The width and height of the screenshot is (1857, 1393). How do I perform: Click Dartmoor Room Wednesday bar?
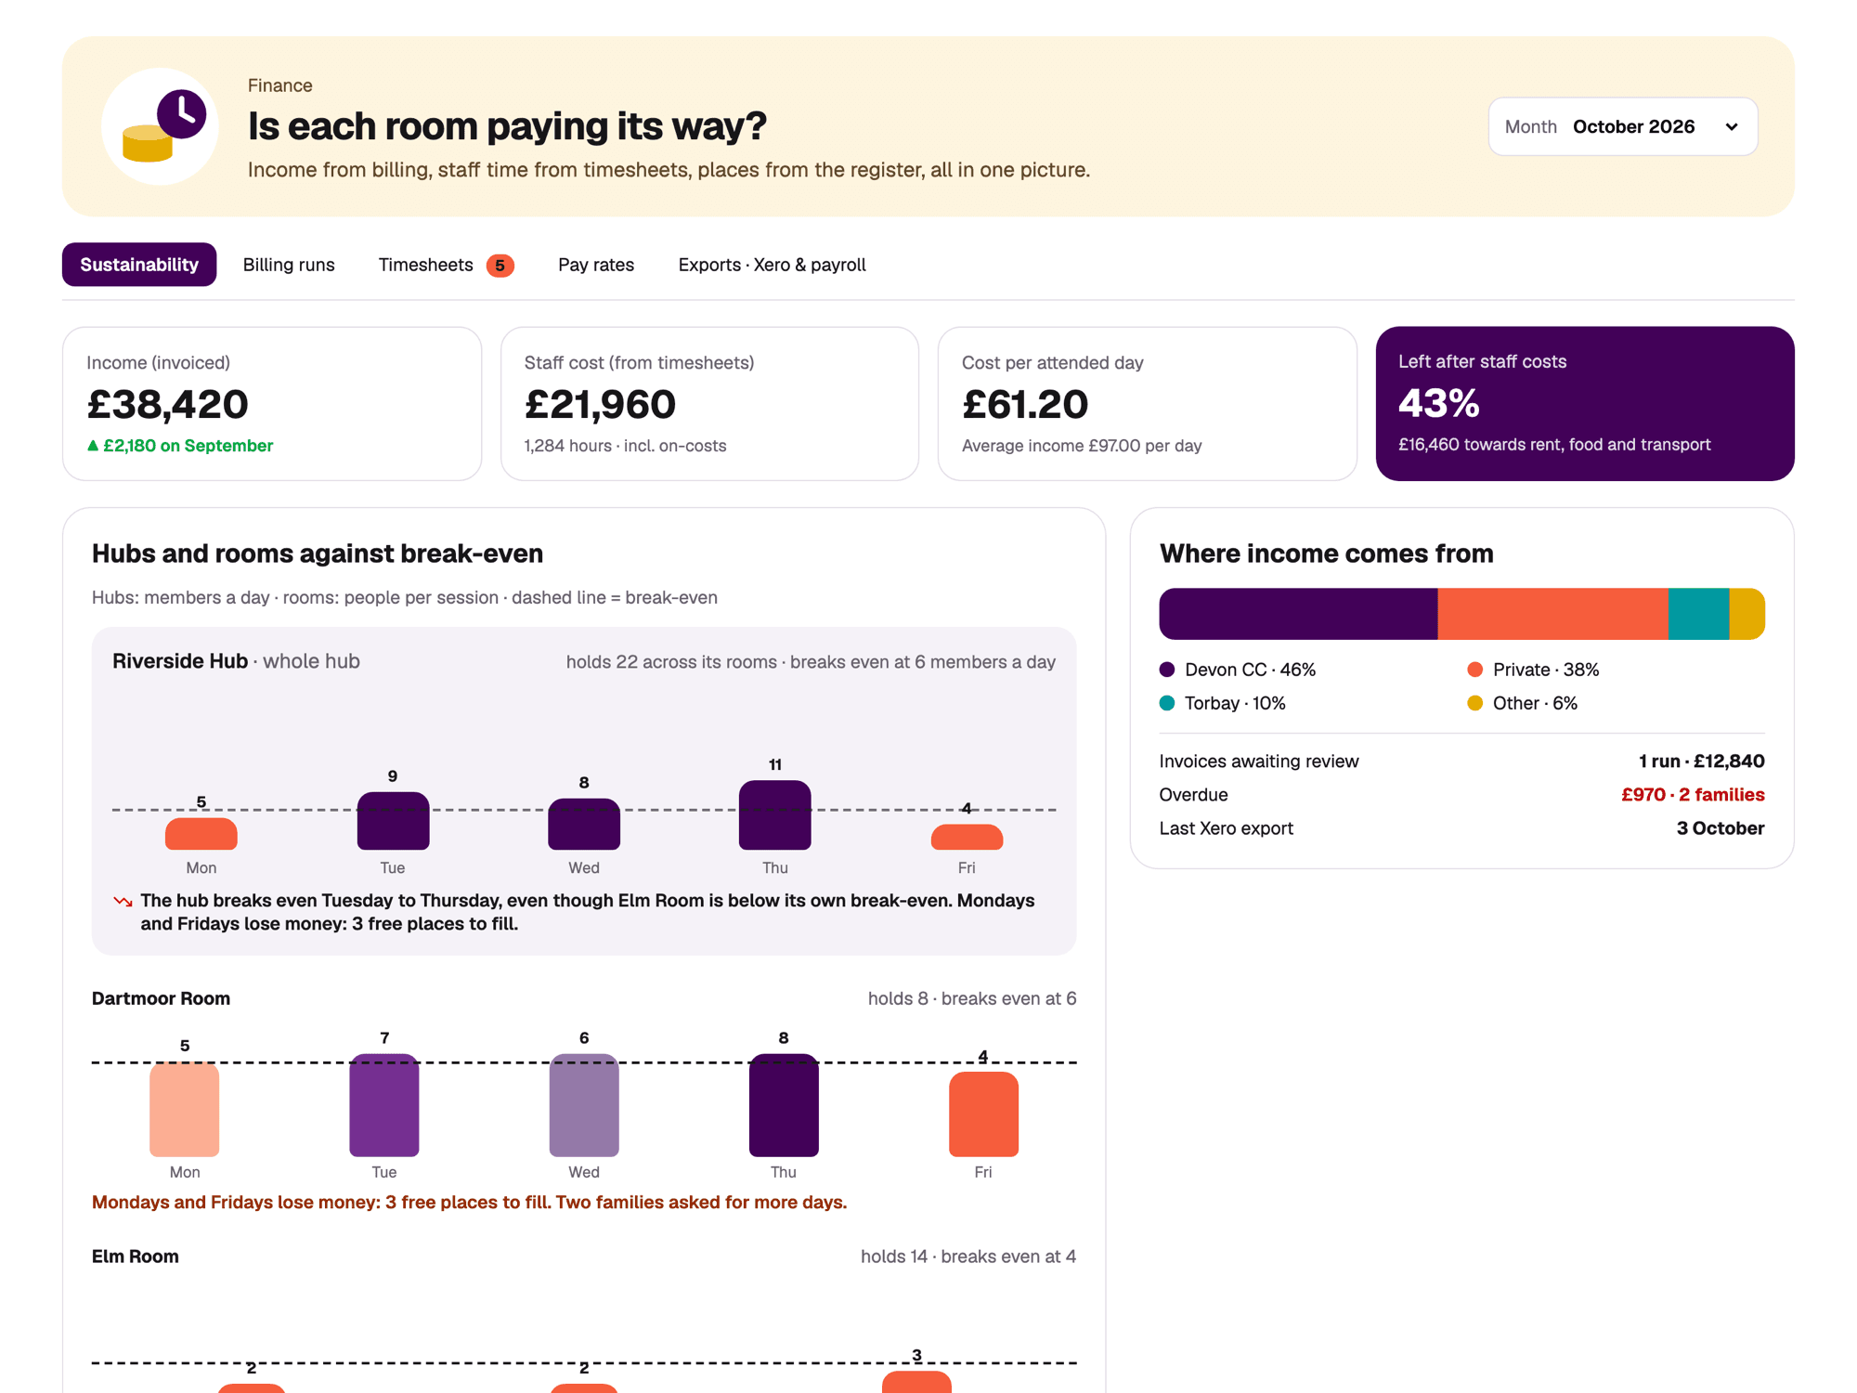[x=584, y=1105]
